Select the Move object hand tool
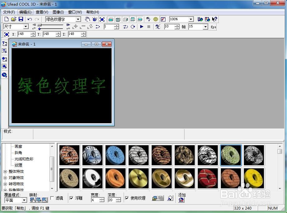This screenshot has height=213, width=287. tap(88, 19)
